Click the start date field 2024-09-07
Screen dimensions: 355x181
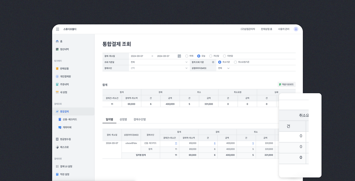[137, 56]
